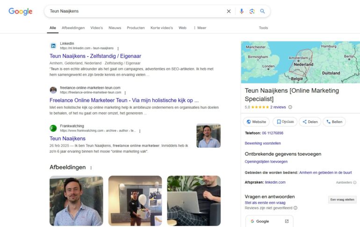Viewport: 360px width, 227px height.
Task: Click the Opslaan bookmark button
Action: [x=285, y=122]
